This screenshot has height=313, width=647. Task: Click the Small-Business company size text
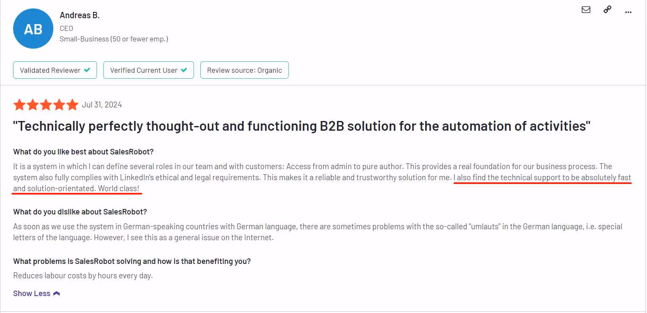click(x=114, y=38)
